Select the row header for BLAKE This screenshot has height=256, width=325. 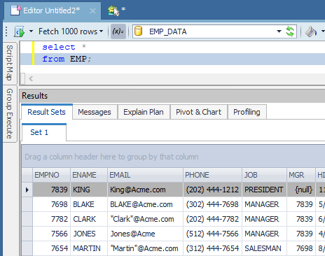tap(27, 204)
